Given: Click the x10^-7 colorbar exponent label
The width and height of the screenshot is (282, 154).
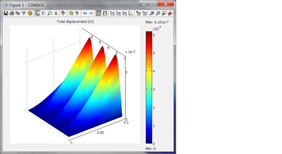Looking at the screenshot, I should click(157, 28).
